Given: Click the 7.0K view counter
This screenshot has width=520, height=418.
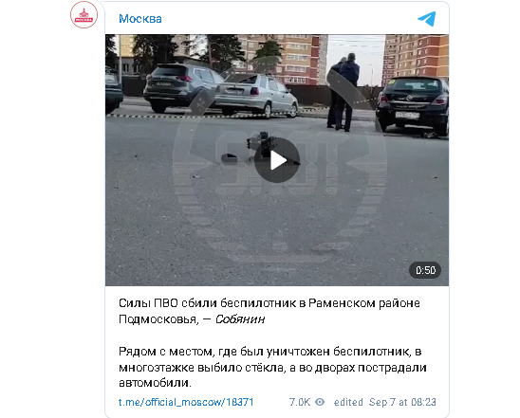Looking at the screenshot, I should tap(300, 402).
